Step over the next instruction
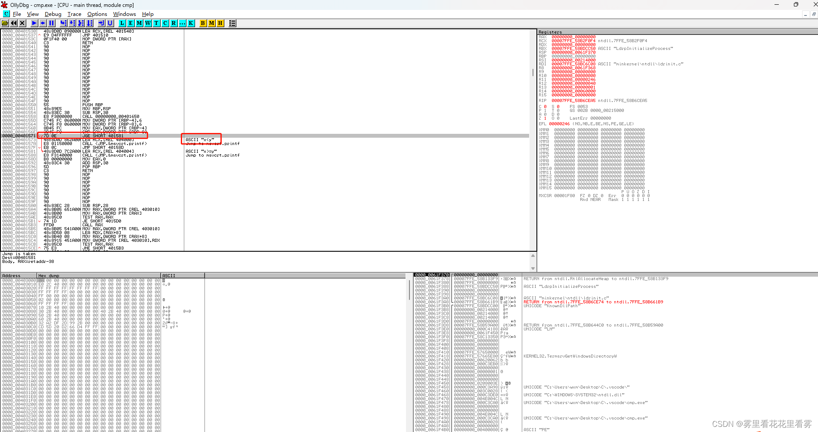The width and height of the screenshot is (818, 432). pos(72,23)
